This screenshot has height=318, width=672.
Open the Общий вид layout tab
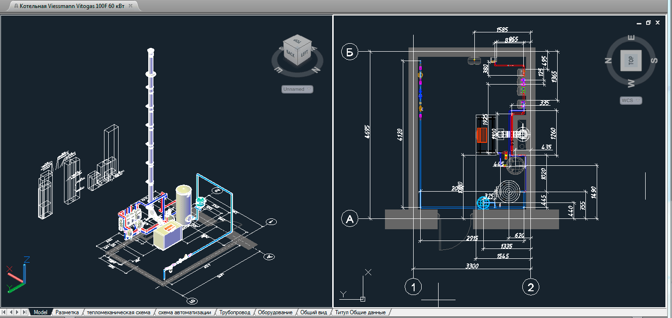313,312
